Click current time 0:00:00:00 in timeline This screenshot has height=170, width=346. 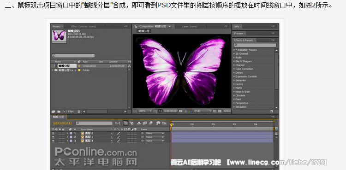[x=62, y=123]
